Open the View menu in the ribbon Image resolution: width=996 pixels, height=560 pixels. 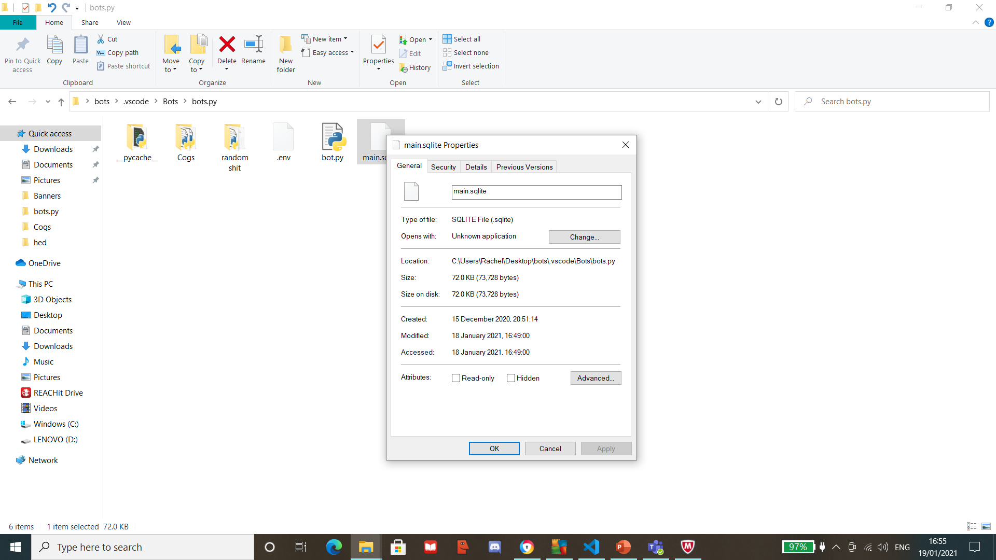click(x=123, y=22)
